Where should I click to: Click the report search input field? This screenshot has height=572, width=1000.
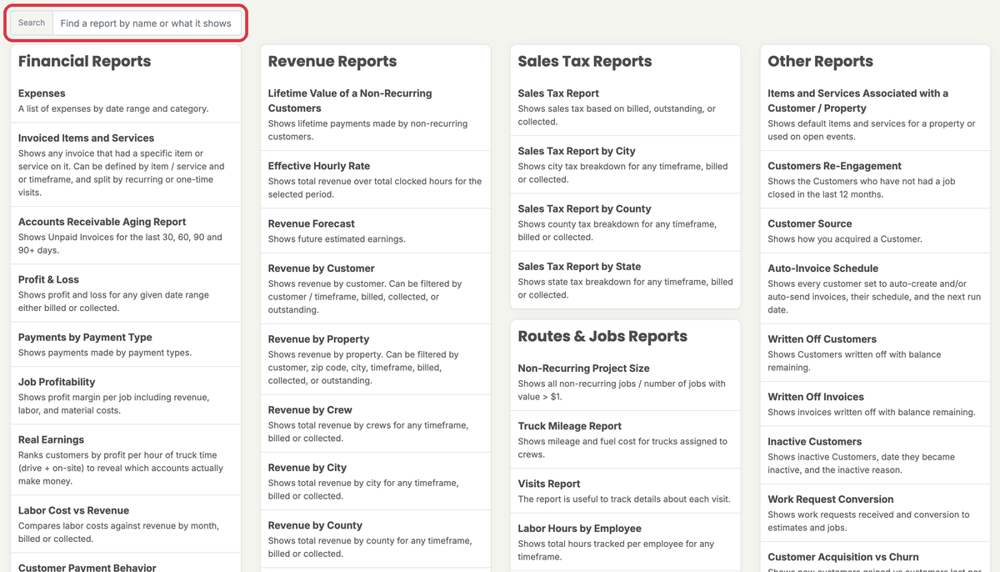click(x=147, y=23)
